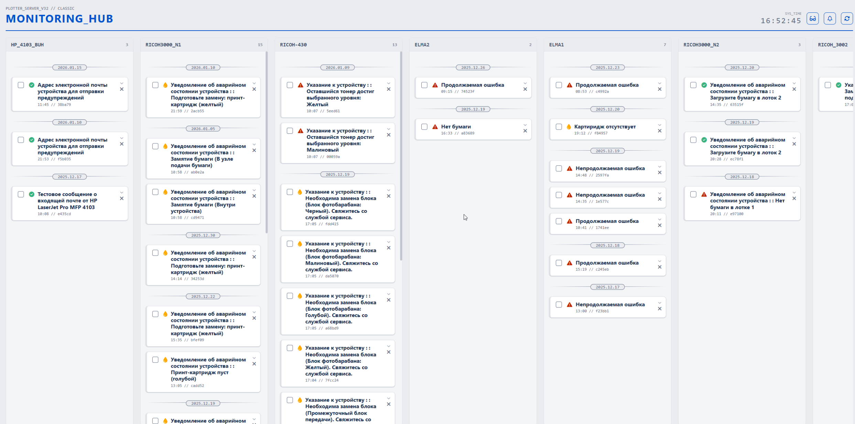The image size is (855, 424).
Task: Expand blue cartridge empty card cadd52 chevron
Action: 254,358
